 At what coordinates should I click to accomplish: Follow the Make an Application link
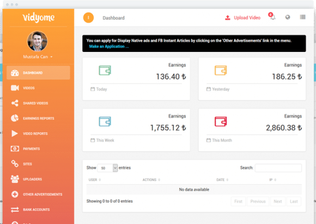(109, 46)
